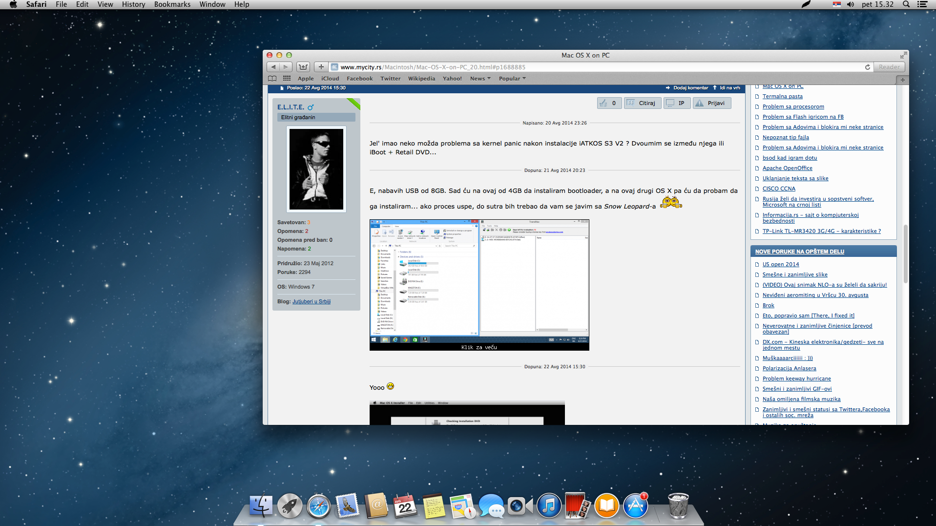Click the address bar URL field
Viewport: 936px width, 526px height.
601,67
